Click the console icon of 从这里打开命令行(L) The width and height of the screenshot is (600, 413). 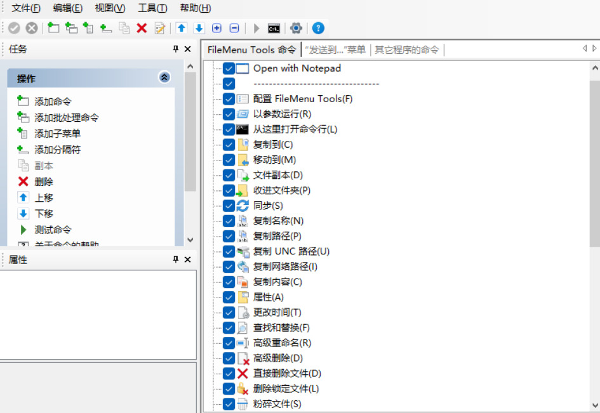243,129
